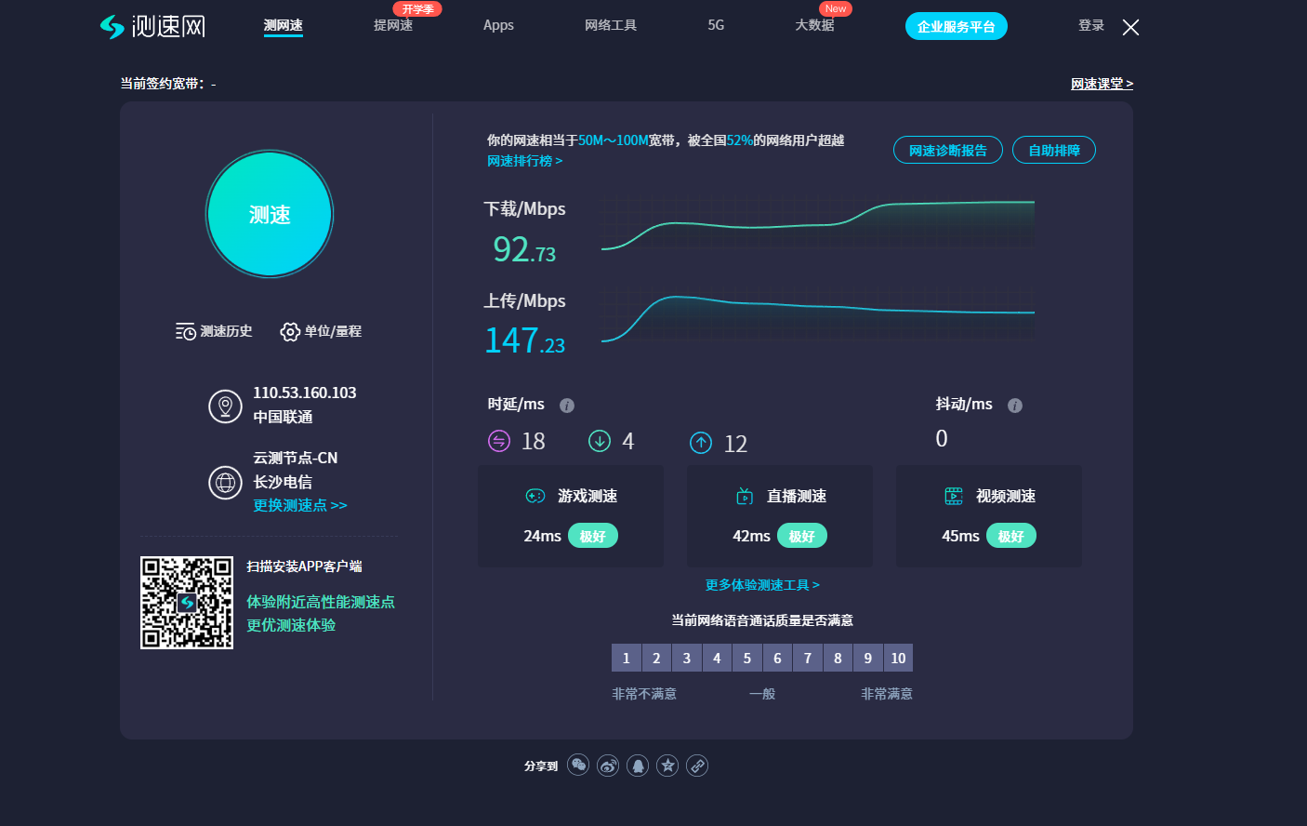Image resolution: width=1307 pixels, height=826 pixels.
Task: Share results to WeChat
Action: click(x=577, y=765)
